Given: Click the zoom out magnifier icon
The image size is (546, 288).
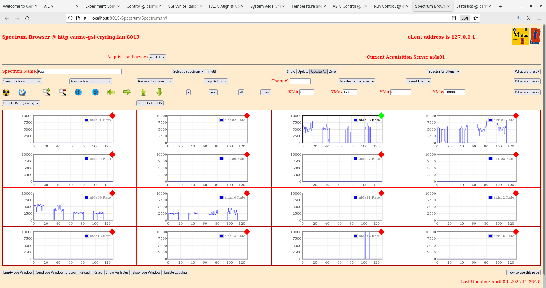Looking at the screenshot, I should [63, 92].
